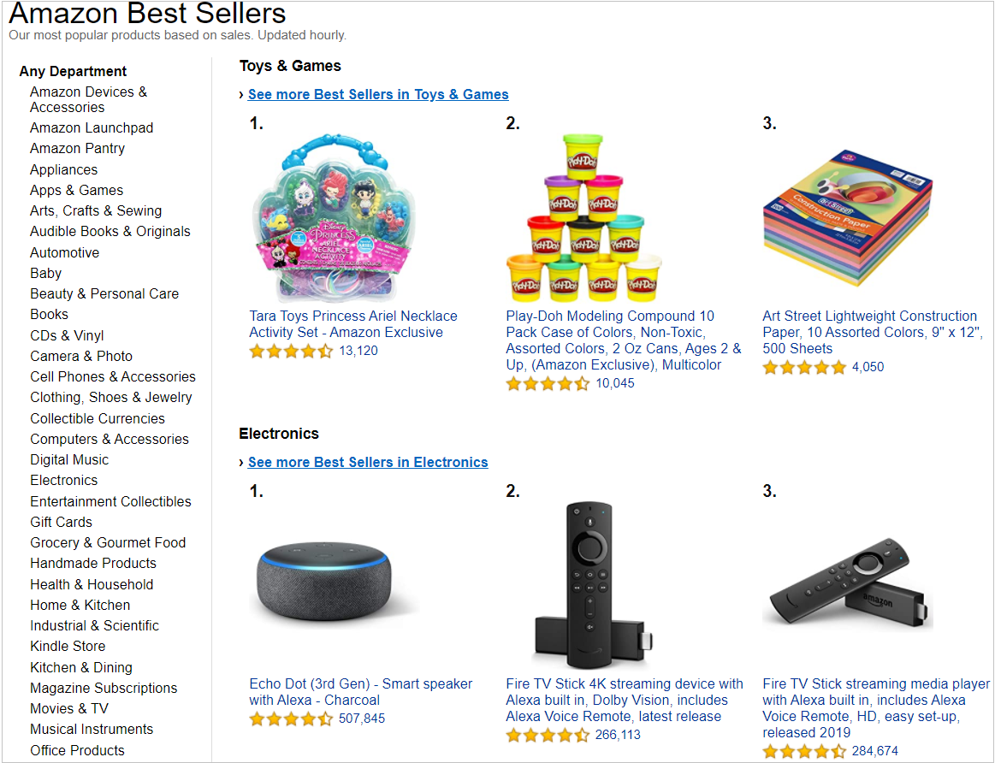Click the Princess Ariel Necklace product image
Viewport: 995px width, 763px height.
[334, 217]
